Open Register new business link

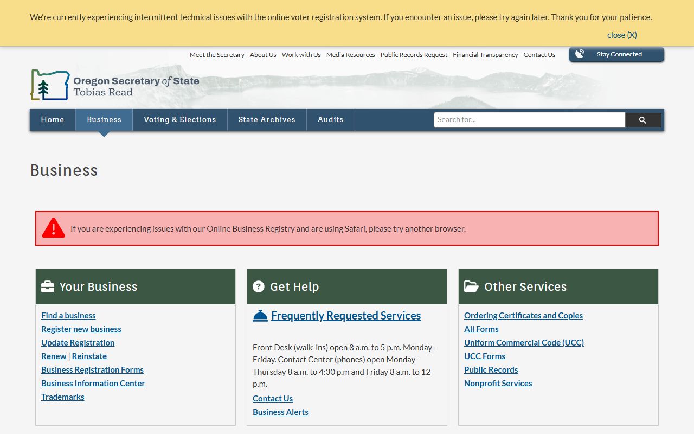[x=81, y=329]
